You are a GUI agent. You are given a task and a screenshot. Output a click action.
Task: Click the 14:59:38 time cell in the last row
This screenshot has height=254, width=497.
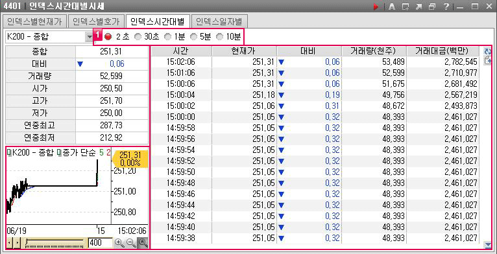(181, 238)
